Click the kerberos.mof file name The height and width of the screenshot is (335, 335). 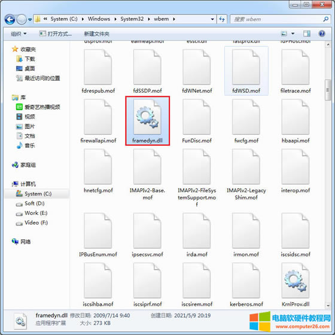point(246,304)
